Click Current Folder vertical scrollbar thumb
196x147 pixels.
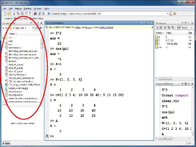[x=42, y=44]
